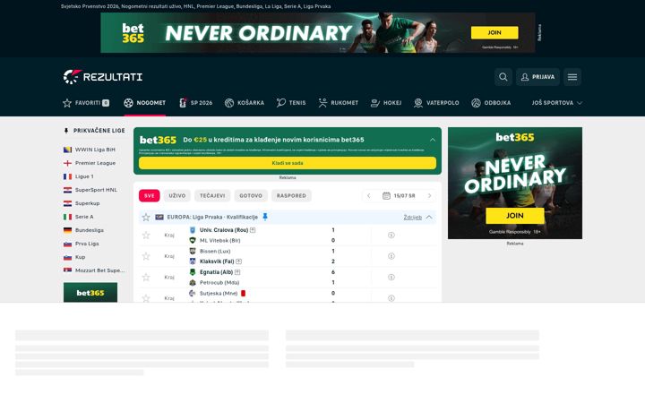Open the Ždrijeb link

click(x=413, y=217)
